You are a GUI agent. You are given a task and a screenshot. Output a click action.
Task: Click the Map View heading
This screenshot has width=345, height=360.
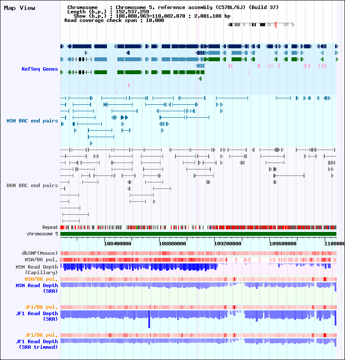click(x=20, y=8)
